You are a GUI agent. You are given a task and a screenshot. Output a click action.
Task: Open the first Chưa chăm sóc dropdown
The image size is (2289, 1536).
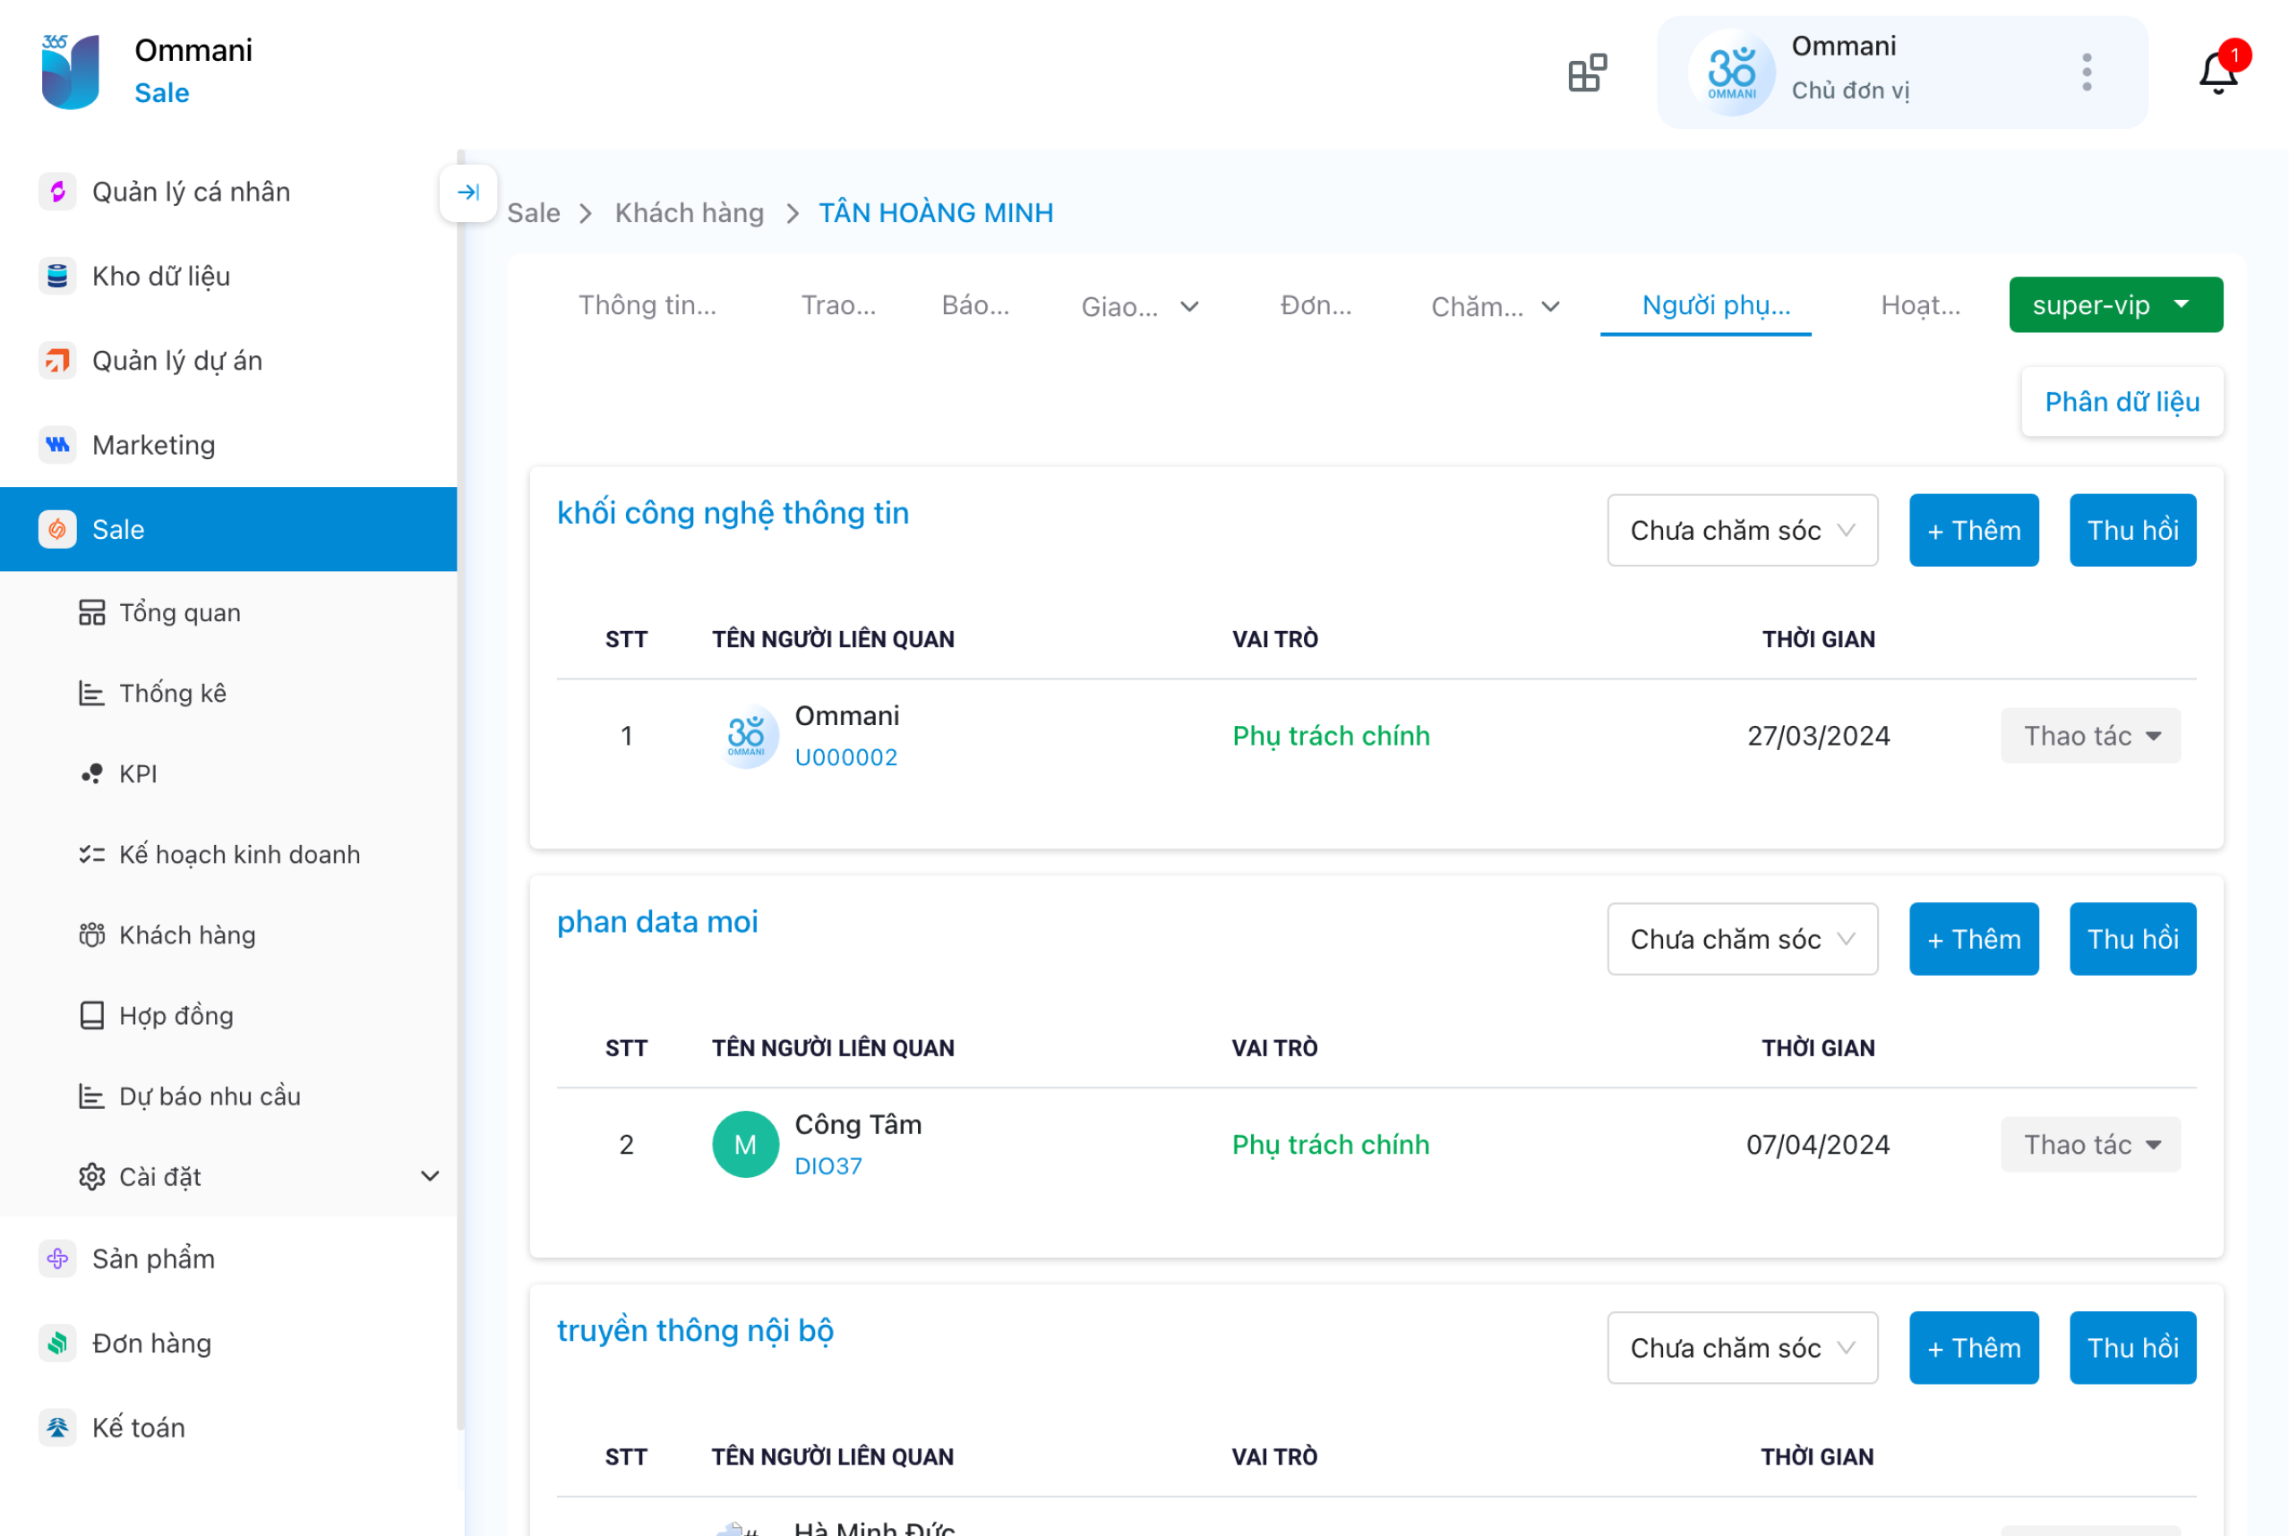click(x=1741, y=530)
